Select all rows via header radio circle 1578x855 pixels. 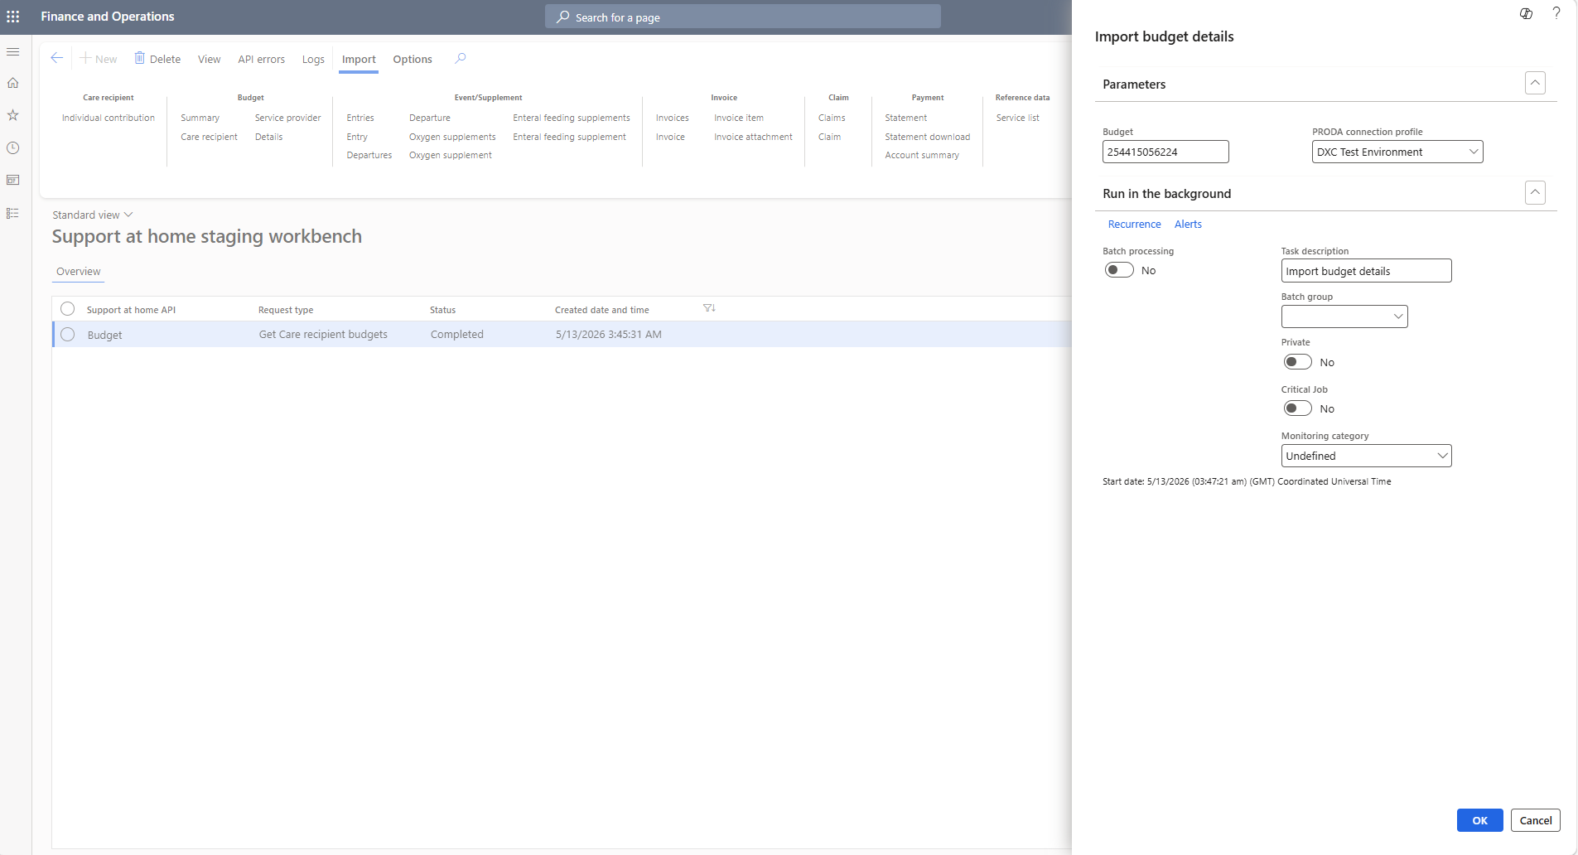68,309
